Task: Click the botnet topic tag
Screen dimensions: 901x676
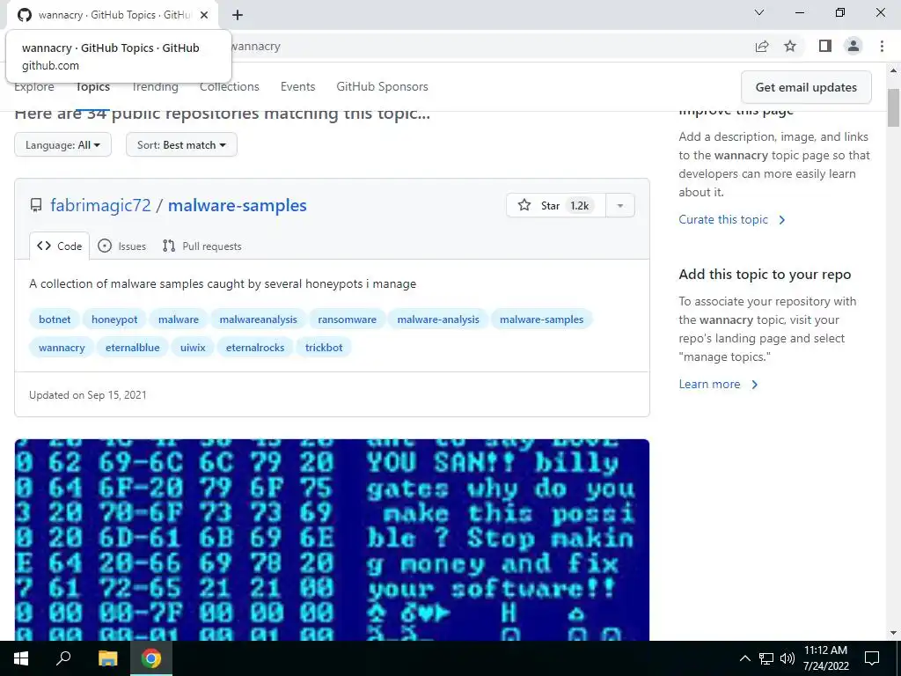Action: [55, 320]
